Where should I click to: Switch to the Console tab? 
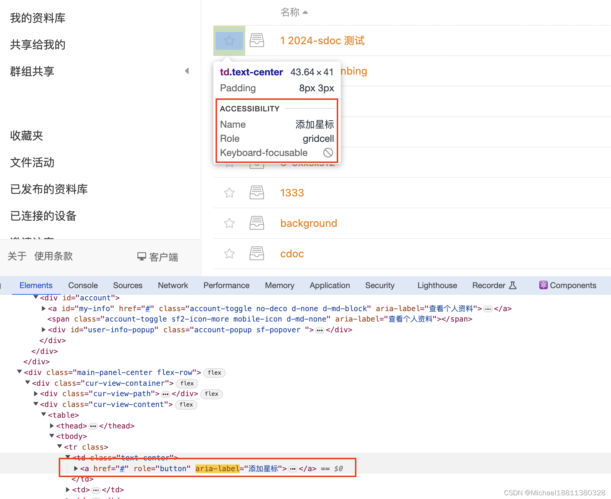83,285
